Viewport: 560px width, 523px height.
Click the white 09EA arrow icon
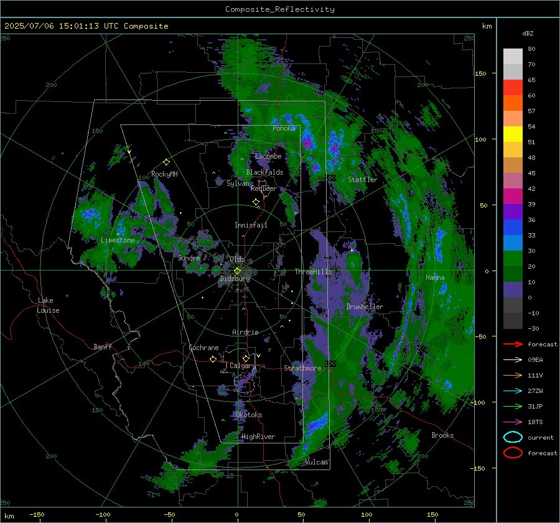(x=513, y=360)
